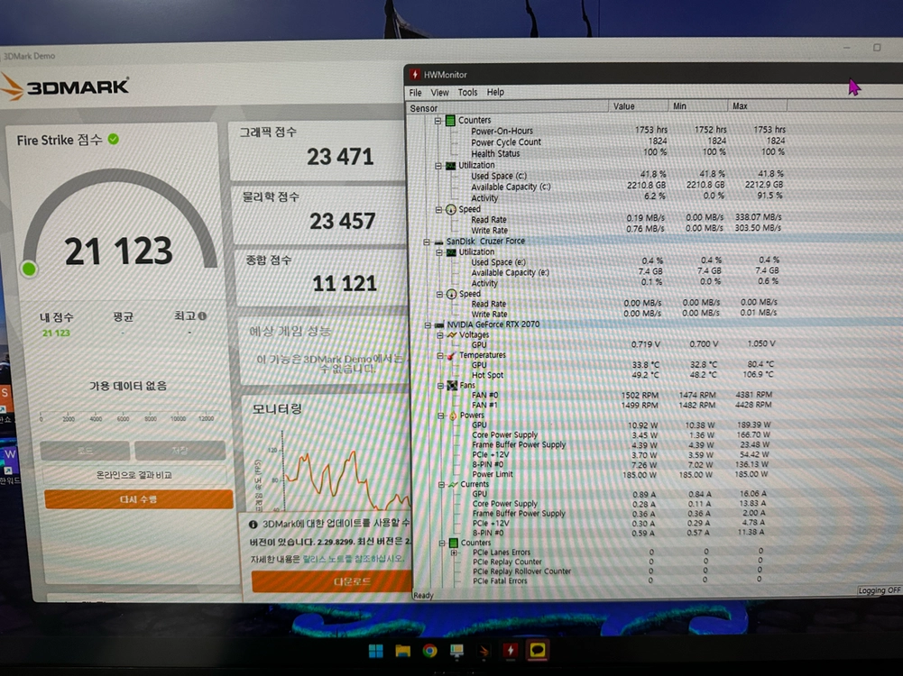The height and width of the screenshot is (676, 903).
Task: Open the File menu in HWMonitor
Action: pos(415,93)
